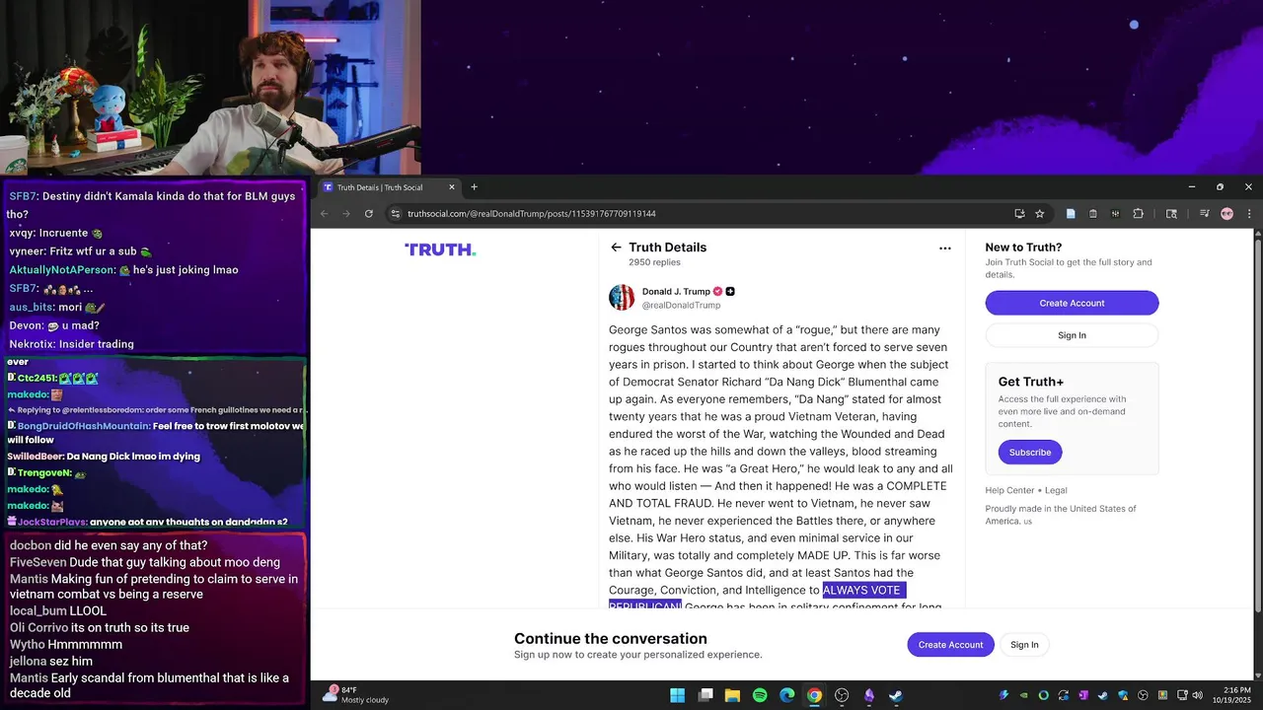Click Oli Corrivo's chat message
Screen dimensions: 1263x710
[99, 627]
